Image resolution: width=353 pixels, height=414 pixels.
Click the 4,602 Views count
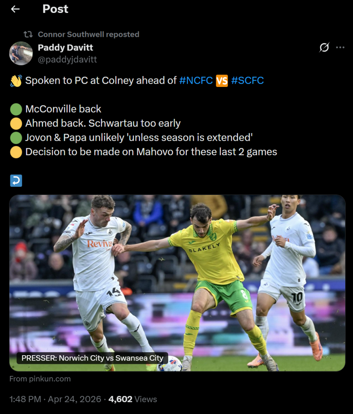133,399
